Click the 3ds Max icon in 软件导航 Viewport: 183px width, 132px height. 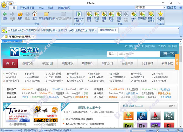point(169,116)
